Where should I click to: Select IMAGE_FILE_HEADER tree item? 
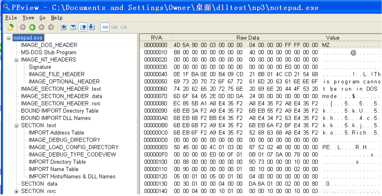point(57,74)
